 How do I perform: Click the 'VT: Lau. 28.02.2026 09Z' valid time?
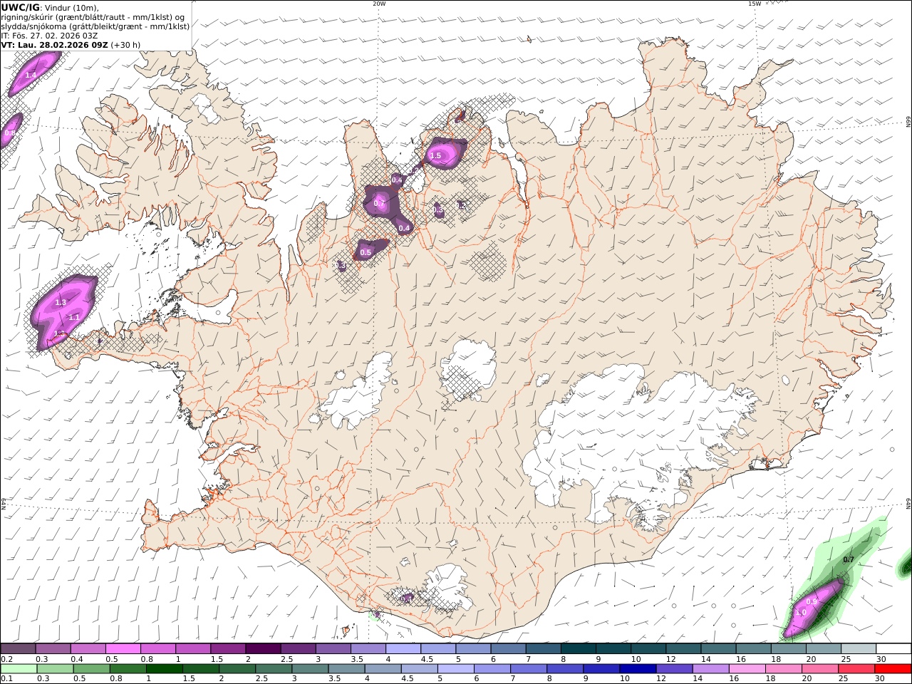(54, 45)
